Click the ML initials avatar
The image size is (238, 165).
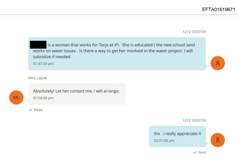[16, 97]
